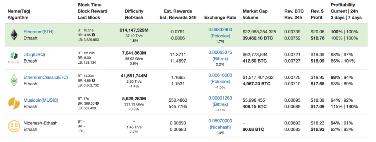Click the Difficulty NetHash column header
Viewport: 376px width, 142px height.
coord(134,14)
